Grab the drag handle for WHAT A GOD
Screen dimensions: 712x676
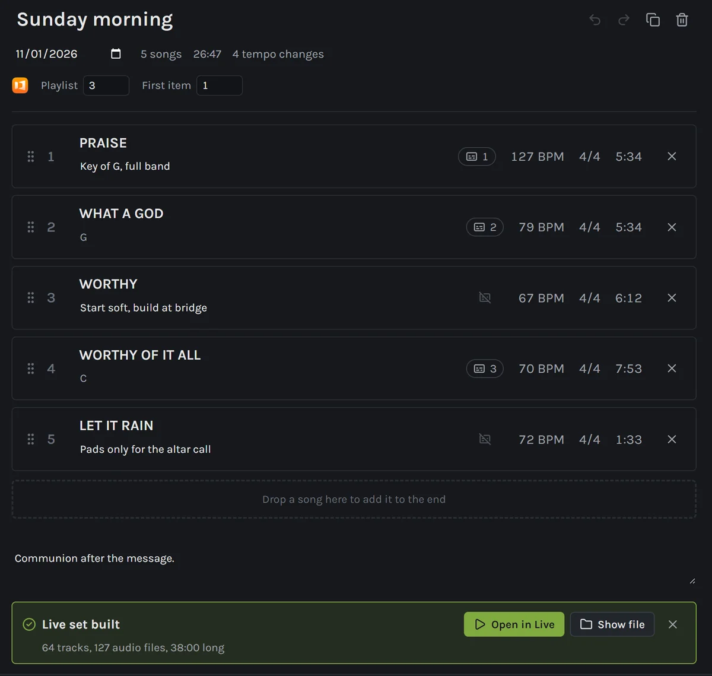click(x=31, y=227)
